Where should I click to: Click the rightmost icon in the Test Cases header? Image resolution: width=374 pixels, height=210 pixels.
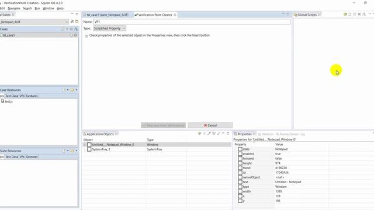tap(76, 29)
